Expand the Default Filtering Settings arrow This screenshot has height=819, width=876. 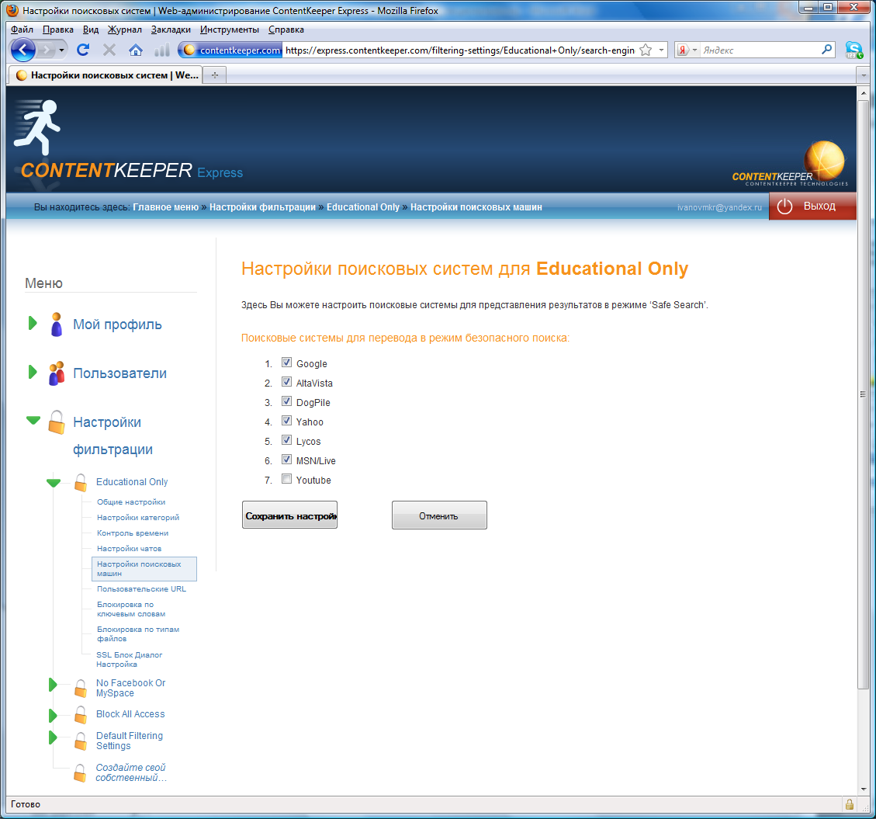pyautogui.click(x=53, y=737)
